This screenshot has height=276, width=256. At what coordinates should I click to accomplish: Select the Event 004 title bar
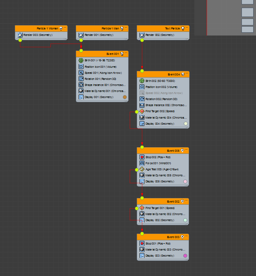[163, 74]
